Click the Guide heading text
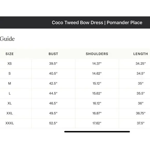 pyautogui.click(x=7, y=39)
